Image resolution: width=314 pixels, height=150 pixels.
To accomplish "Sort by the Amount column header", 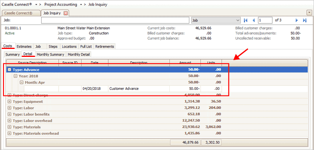I will coord(185,62).
